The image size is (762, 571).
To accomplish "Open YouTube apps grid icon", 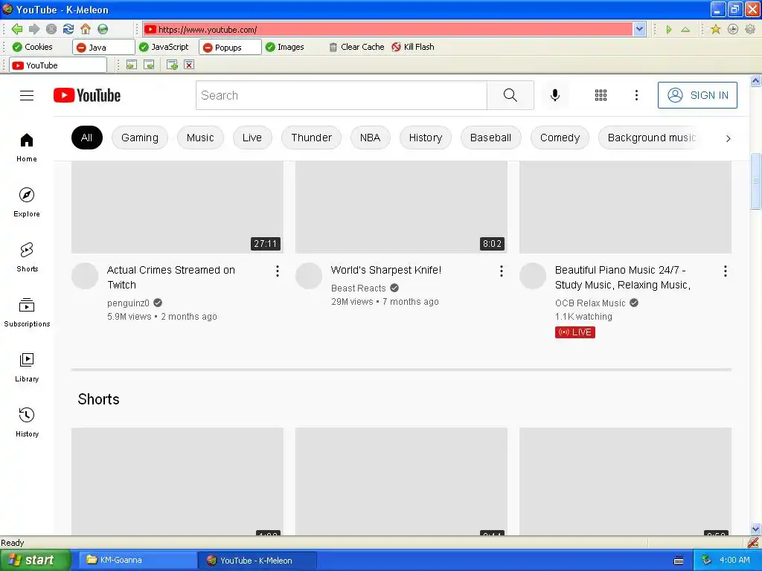I will [601, 95].
